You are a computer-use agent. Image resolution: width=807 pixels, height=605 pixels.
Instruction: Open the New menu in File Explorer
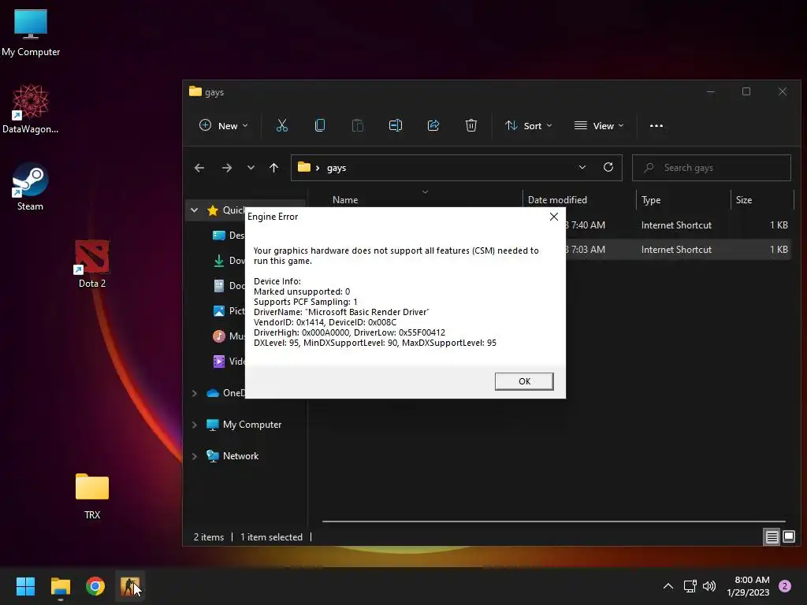[223, 125]
